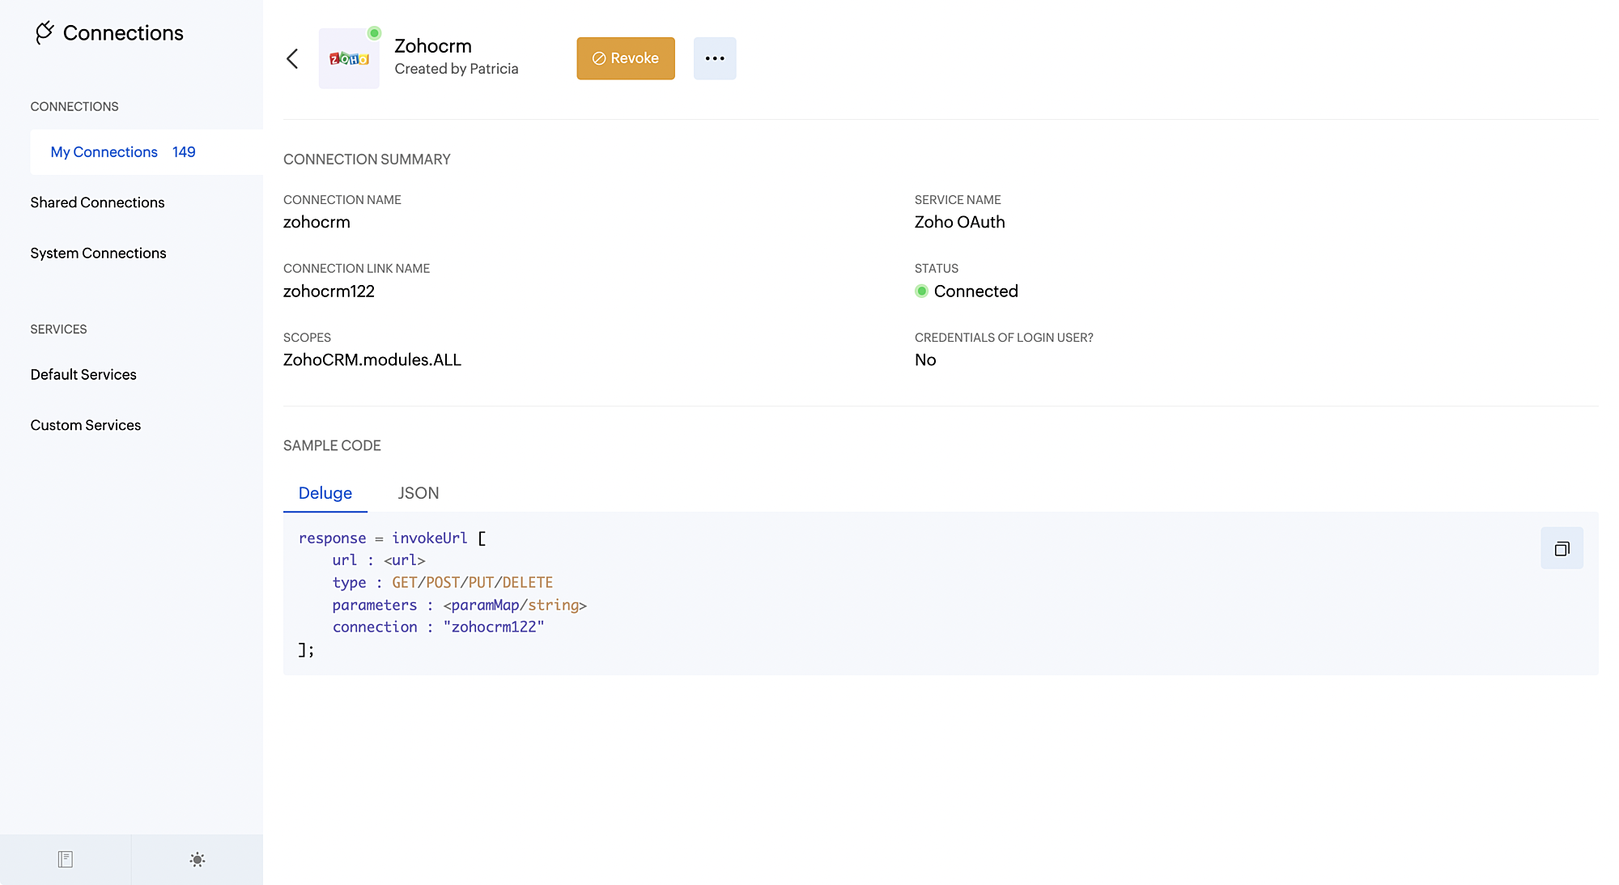This screenshot has height=885, width=1619.
Task: Toggle light/dark theme sun icon
Action: pos(197,859)
